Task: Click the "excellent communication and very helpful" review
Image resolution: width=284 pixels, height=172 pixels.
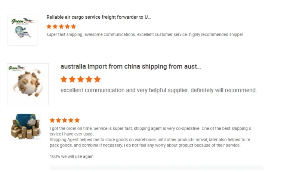Action: [158, 90]
